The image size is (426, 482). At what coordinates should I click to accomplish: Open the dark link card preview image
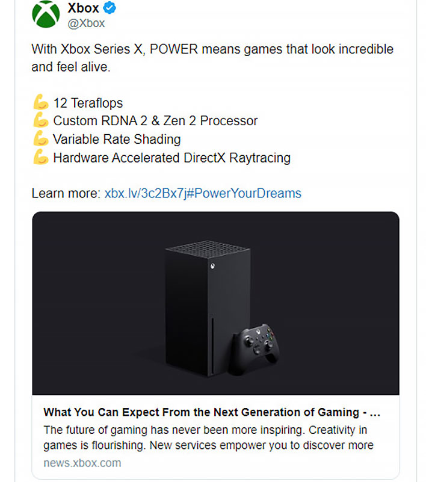coord(216,303)
